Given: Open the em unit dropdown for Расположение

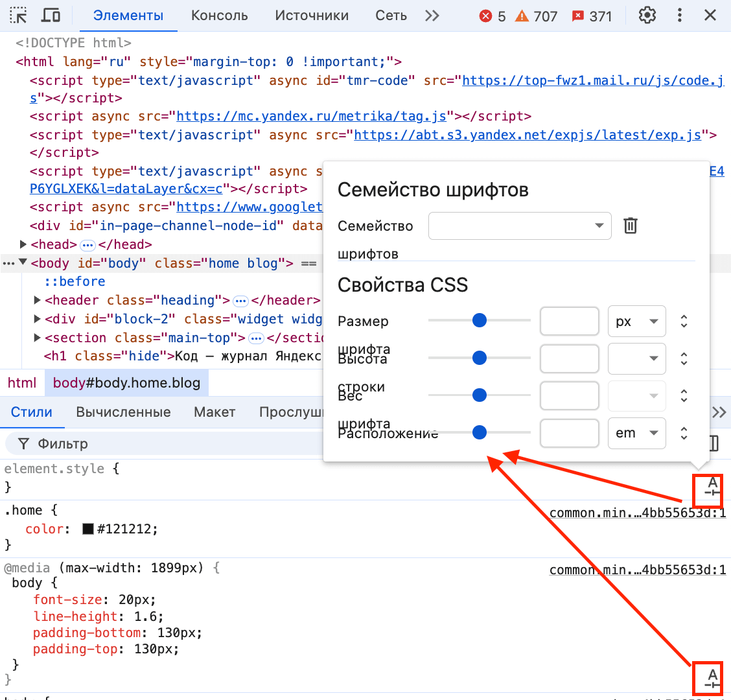Looking at the screenshot, I should coord(636,433).
